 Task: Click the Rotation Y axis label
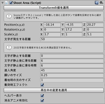(63, 30)
